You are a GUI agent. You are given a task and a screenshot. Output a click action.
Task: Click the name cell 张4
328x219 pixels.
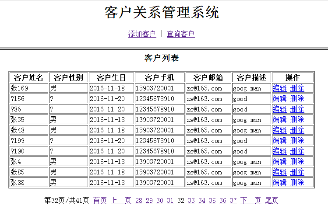pos(29,162)
